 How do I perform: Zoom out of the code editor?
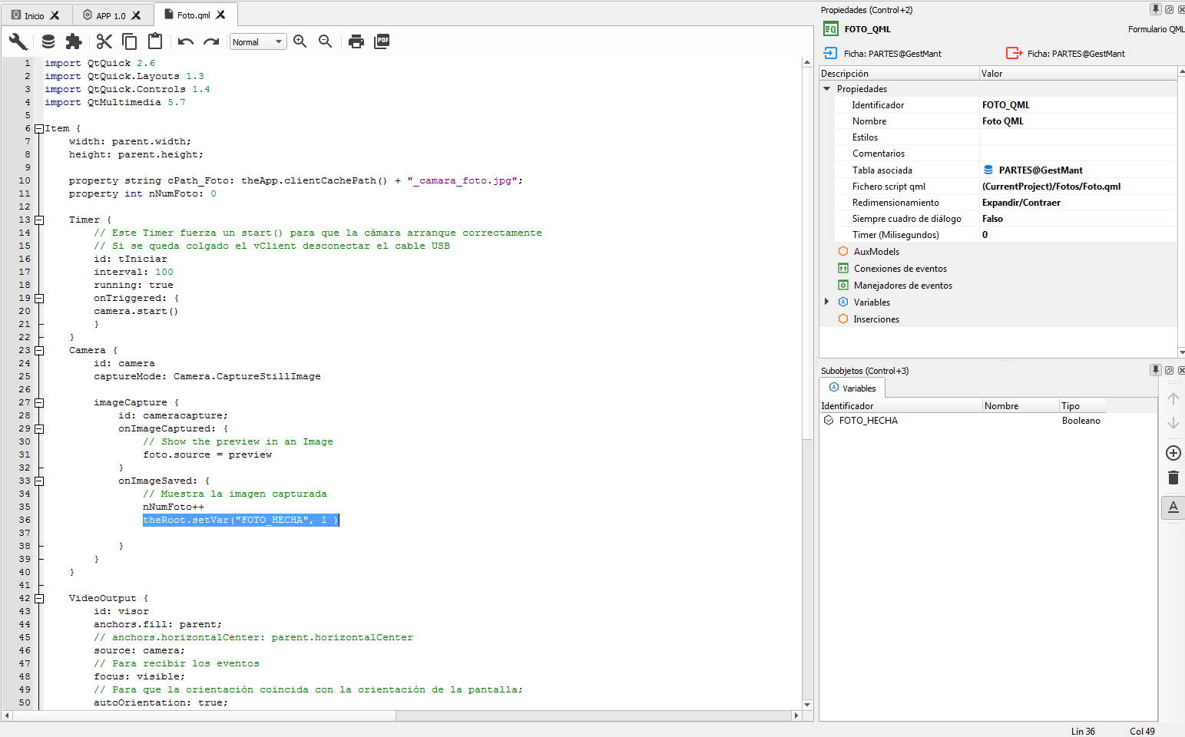click(326, 41)
